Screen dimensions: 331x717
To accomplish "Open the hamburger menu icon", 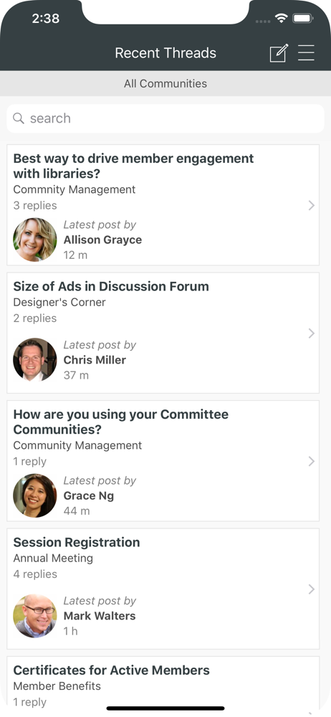I will 307,53.
